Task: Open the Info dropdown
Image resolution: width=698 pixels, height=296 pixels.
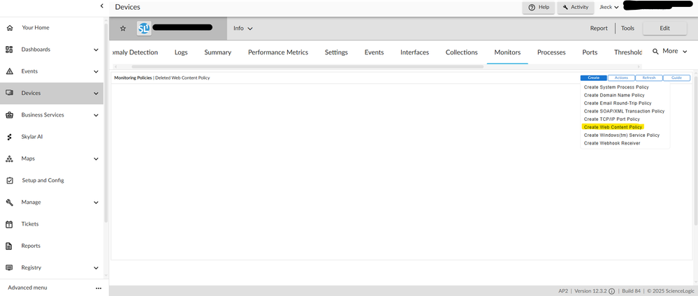Action: (x=243, y=29)
